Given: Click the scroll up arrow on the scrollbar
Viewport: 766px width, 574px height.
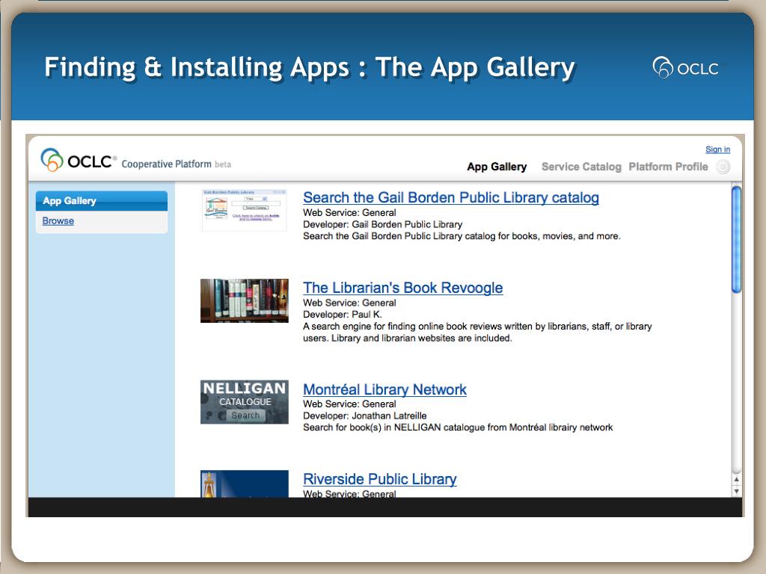Looking at the screenshot, I should point(736,479).
